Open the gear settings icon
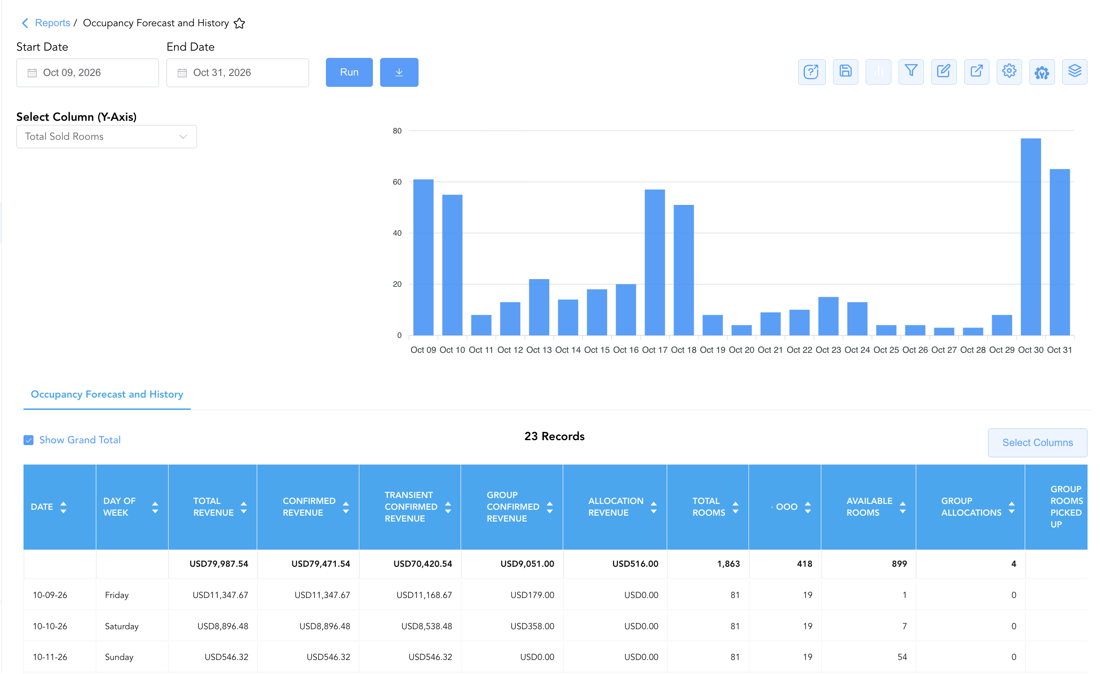Screen dimensions: 1102x674 1009,72
